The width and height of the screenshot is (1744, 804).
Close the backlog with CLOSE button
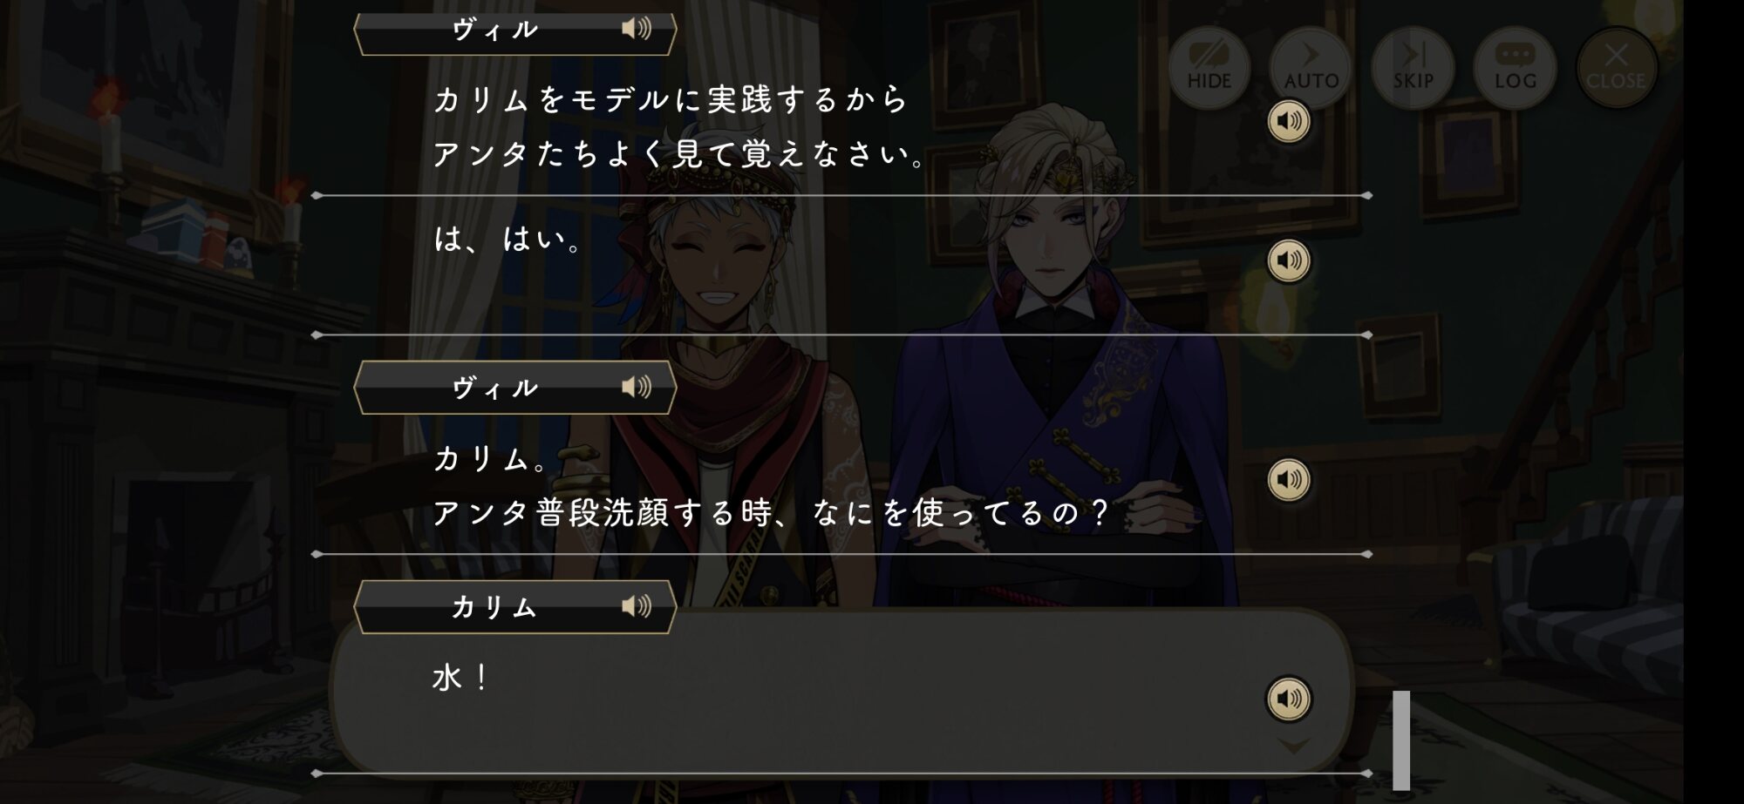pos(1616,67)
